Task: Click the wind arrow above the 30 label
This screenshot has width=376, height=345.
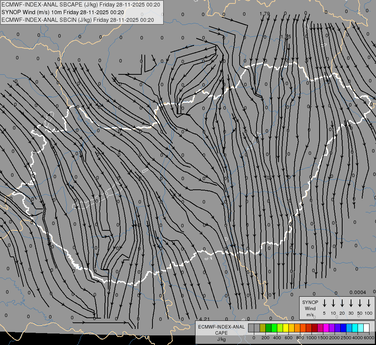Action: pos(351,303)
